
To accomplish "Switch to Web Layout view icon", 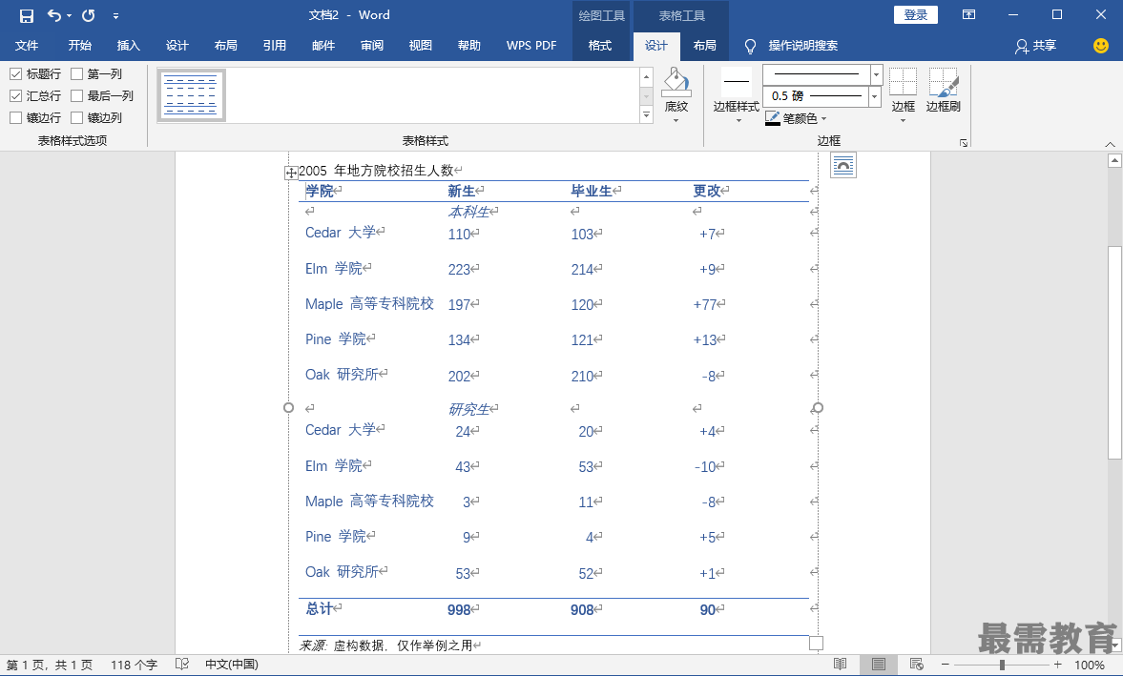I will [916, 665].
